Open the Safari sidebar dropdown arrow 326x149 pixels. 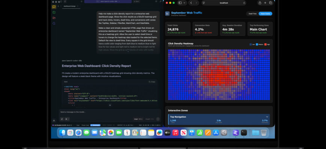(x=185, y=3)
